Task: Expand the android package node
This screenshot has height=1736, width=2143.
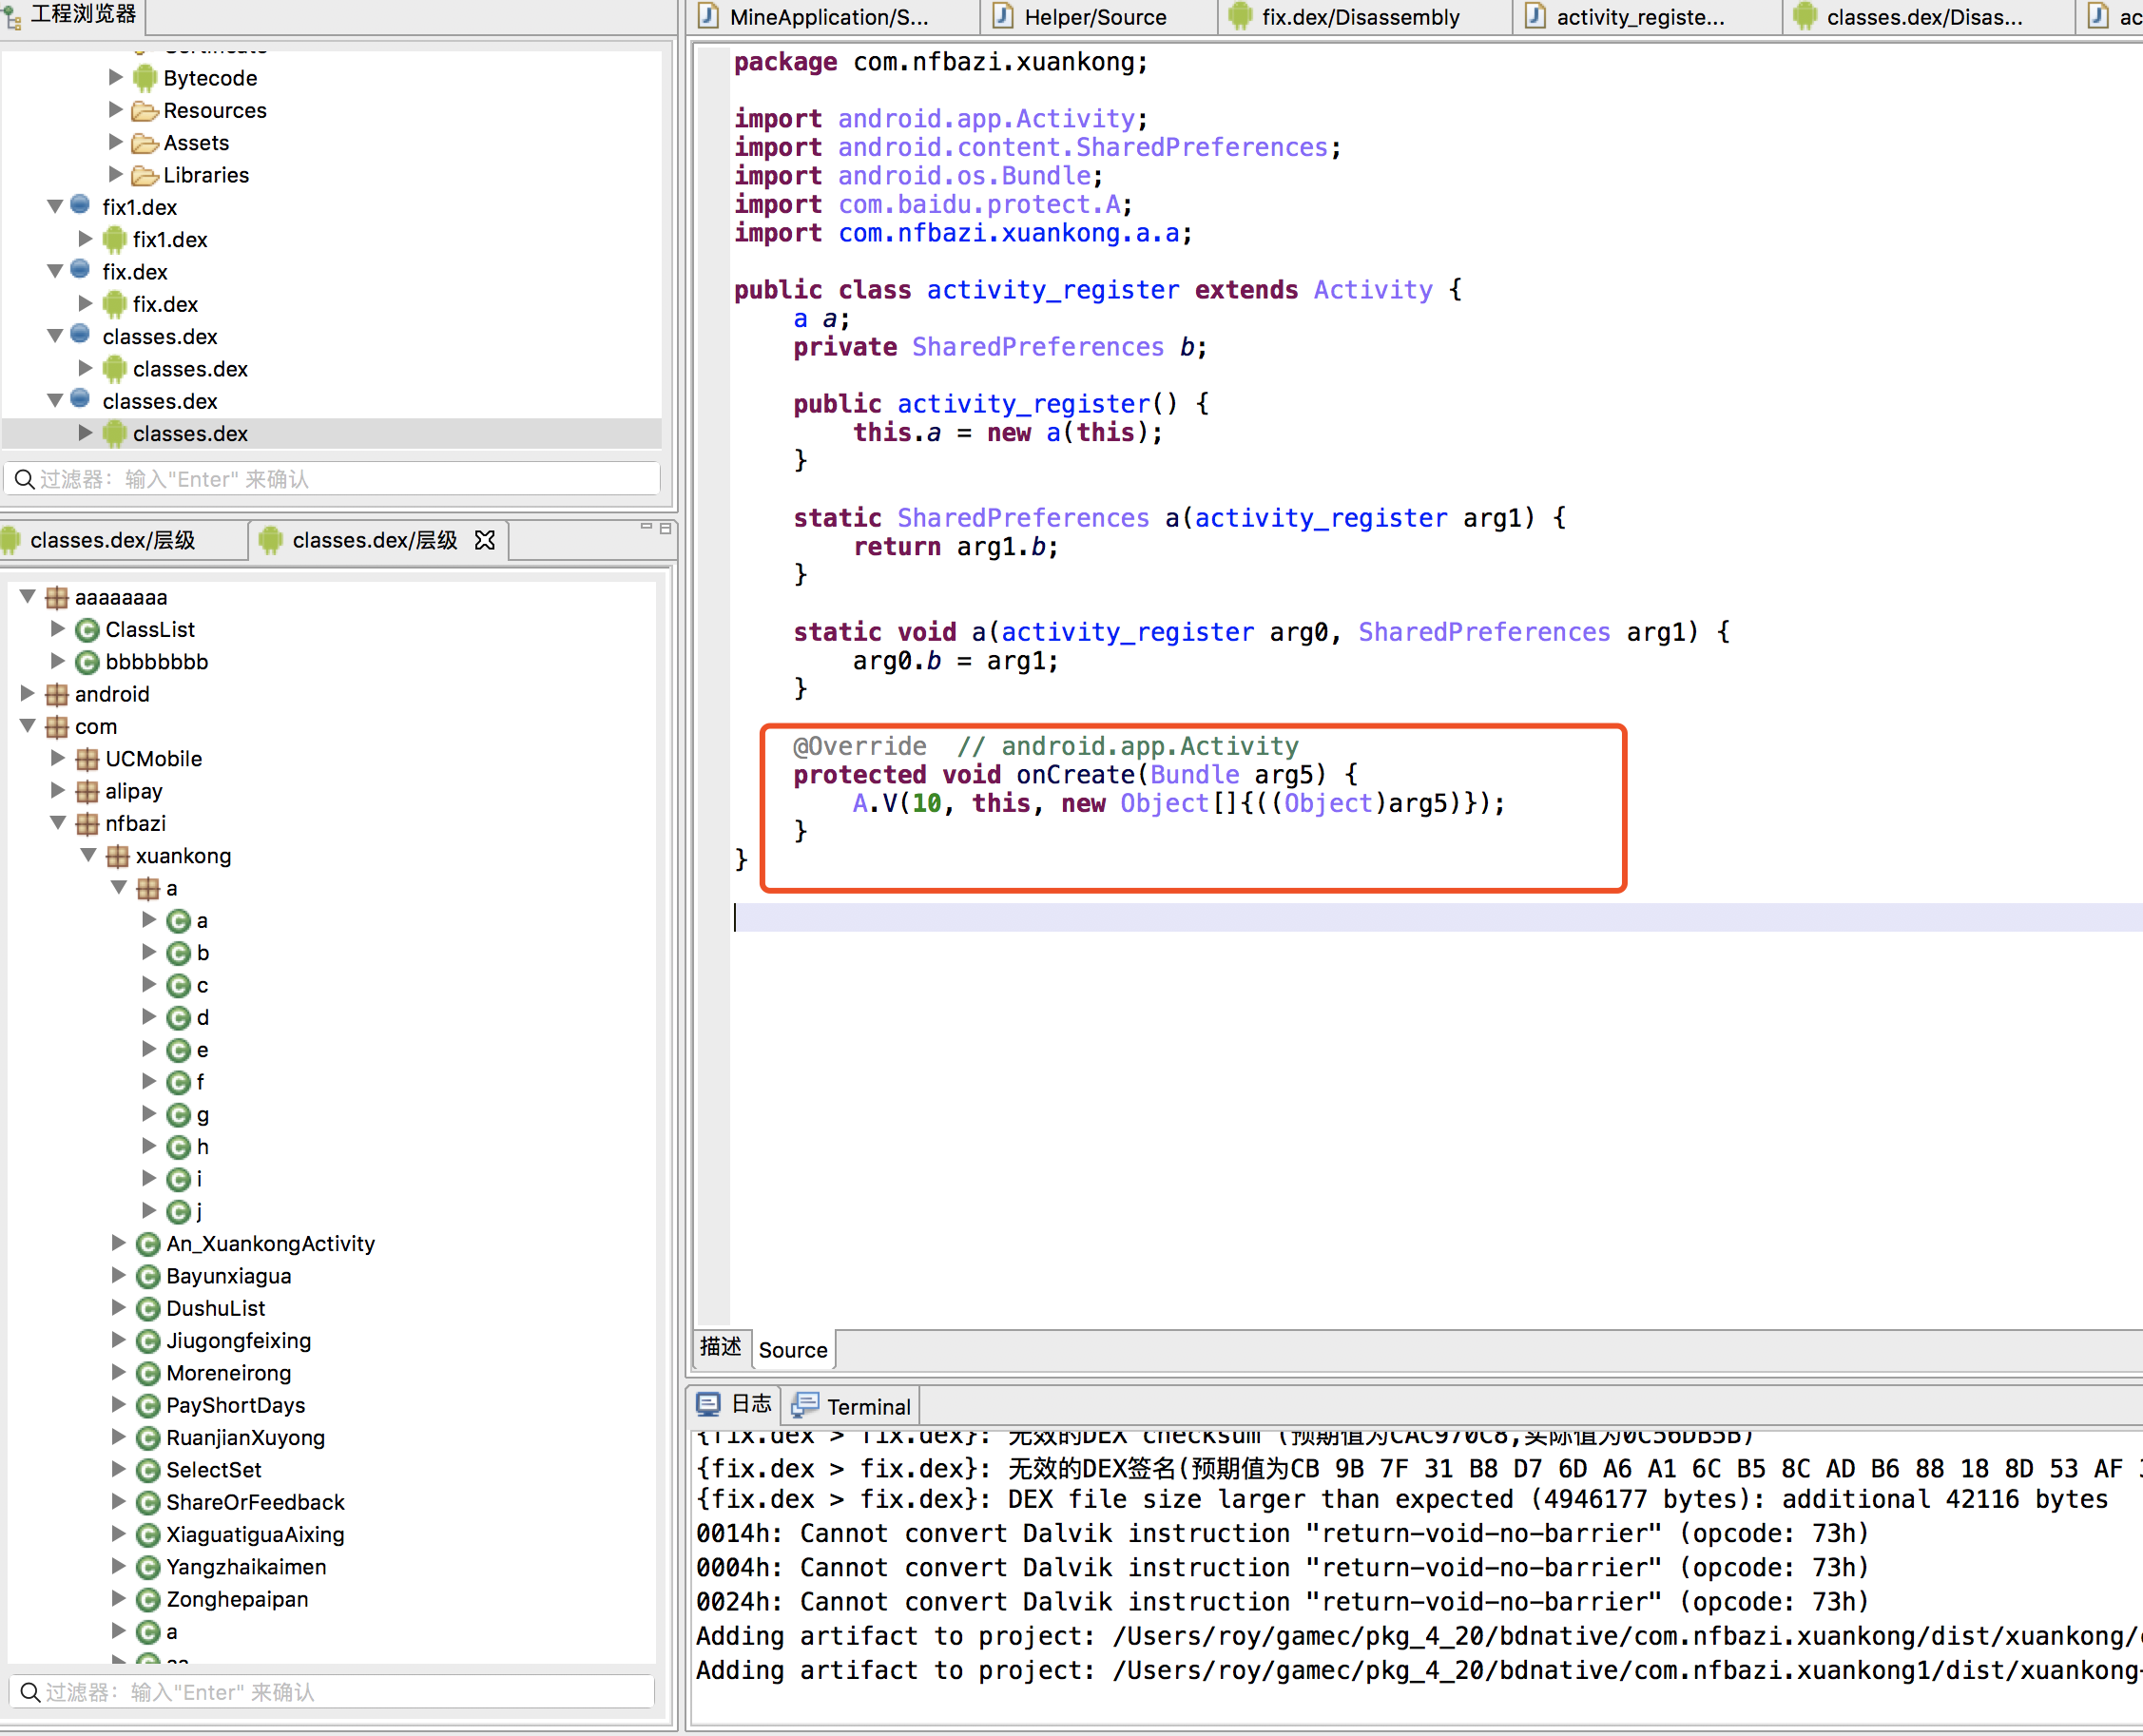Action: (x=28, y=694)
